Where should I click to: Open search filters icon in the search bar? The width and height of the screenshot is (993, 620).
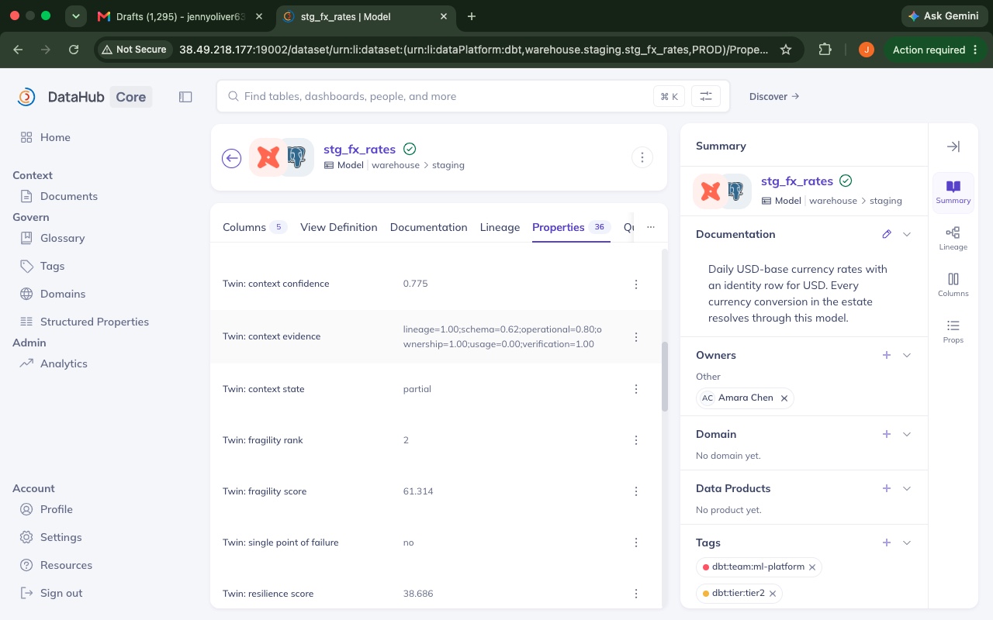pyautogui.click(x=706, y=96)
